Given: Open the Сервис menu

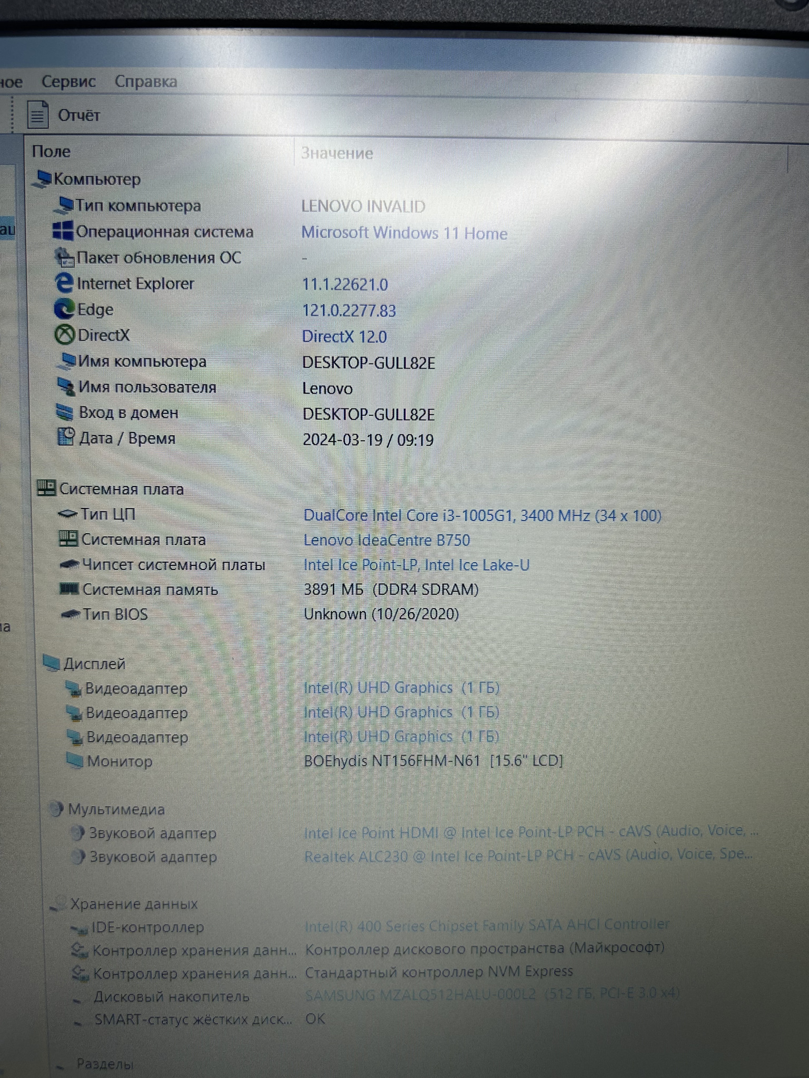Looking at the screenshot, I should [x=68, y=82].
